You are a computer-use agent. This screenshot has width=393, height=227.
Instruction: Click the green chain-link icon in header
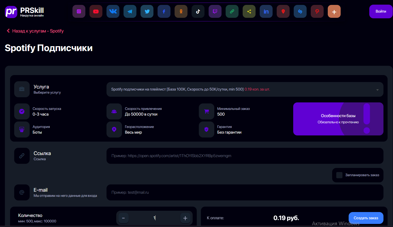(232, 11)
